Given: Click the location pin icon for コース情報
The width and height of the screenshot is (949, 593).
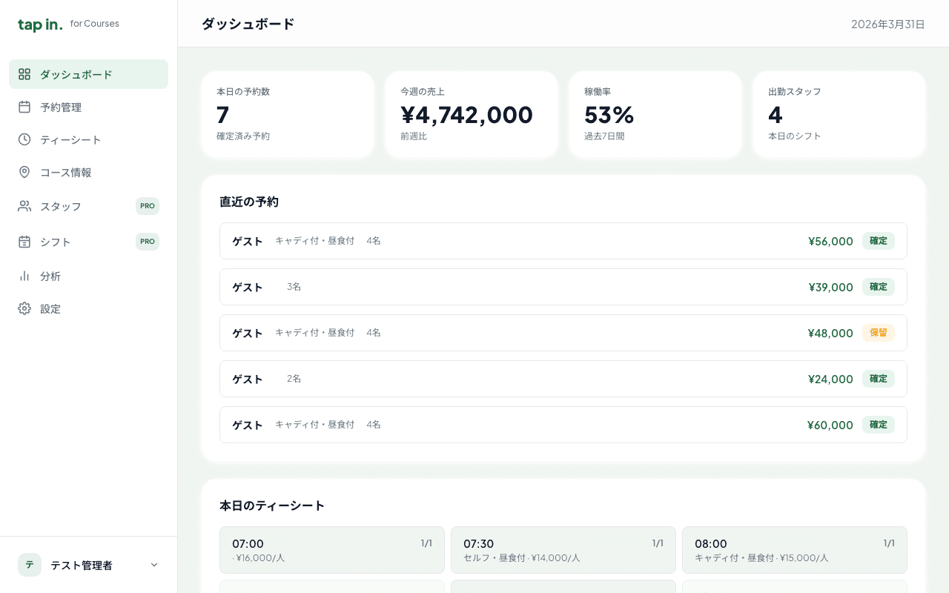Looking at the screenshot, I should pyautogui.click(x=24, y=172).
